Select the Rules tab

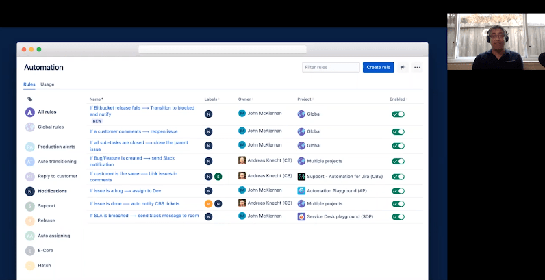pos(29,84)
